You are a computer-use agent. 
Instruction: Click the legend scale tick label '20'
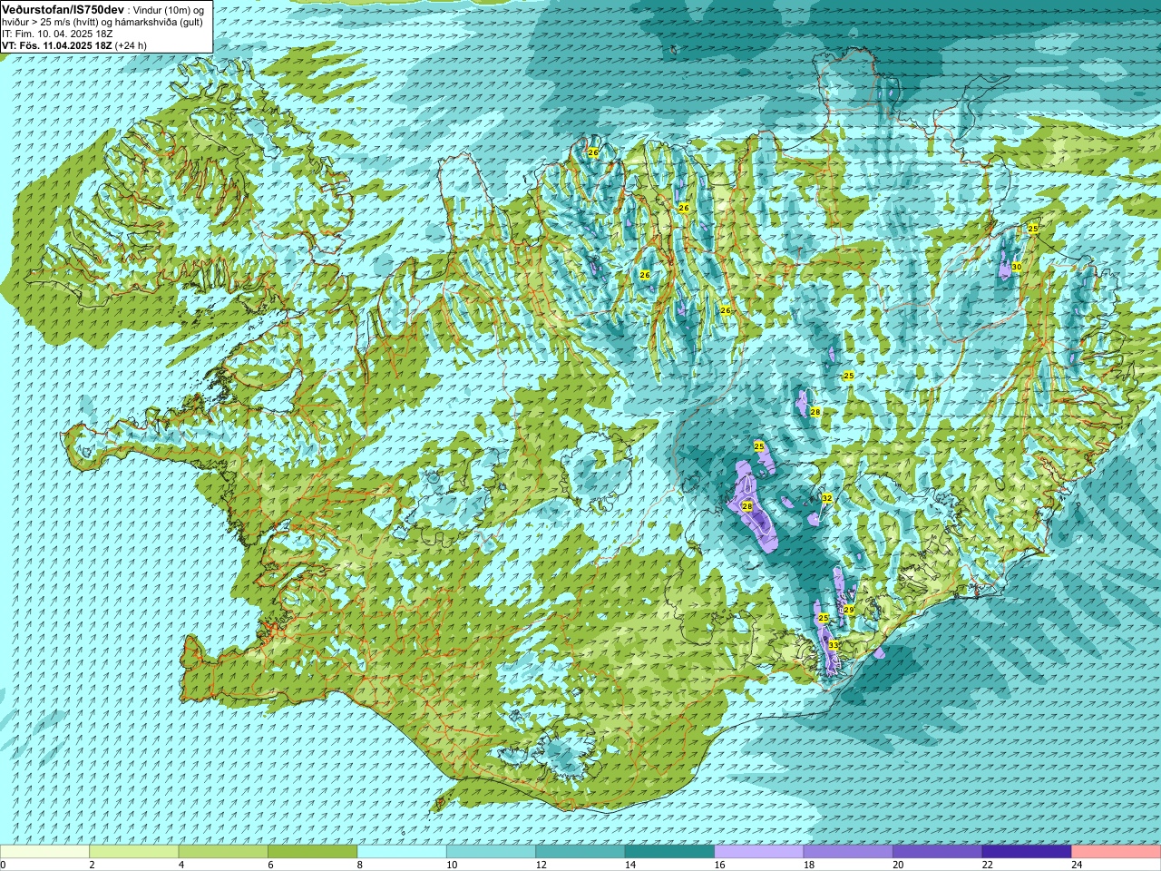coord(898,865)
